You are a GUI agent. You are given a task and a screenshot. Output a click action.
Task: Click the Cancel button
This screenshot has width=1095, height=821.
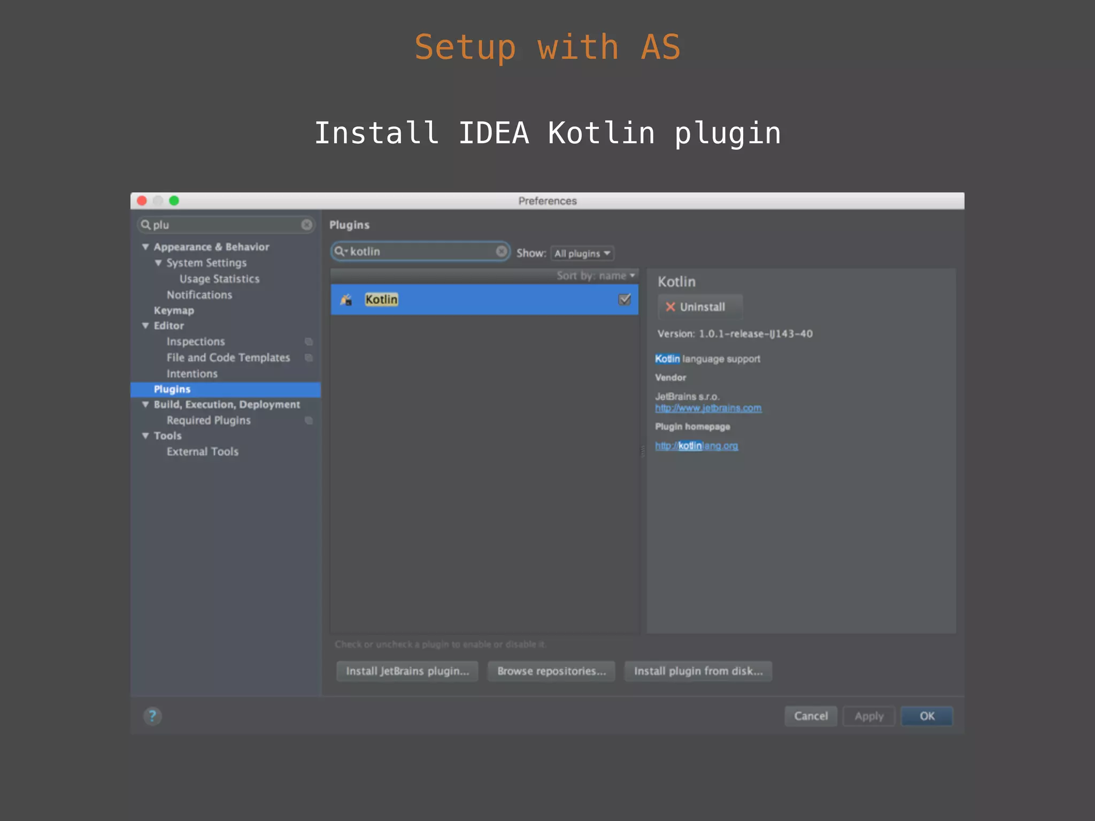[811, 716]
